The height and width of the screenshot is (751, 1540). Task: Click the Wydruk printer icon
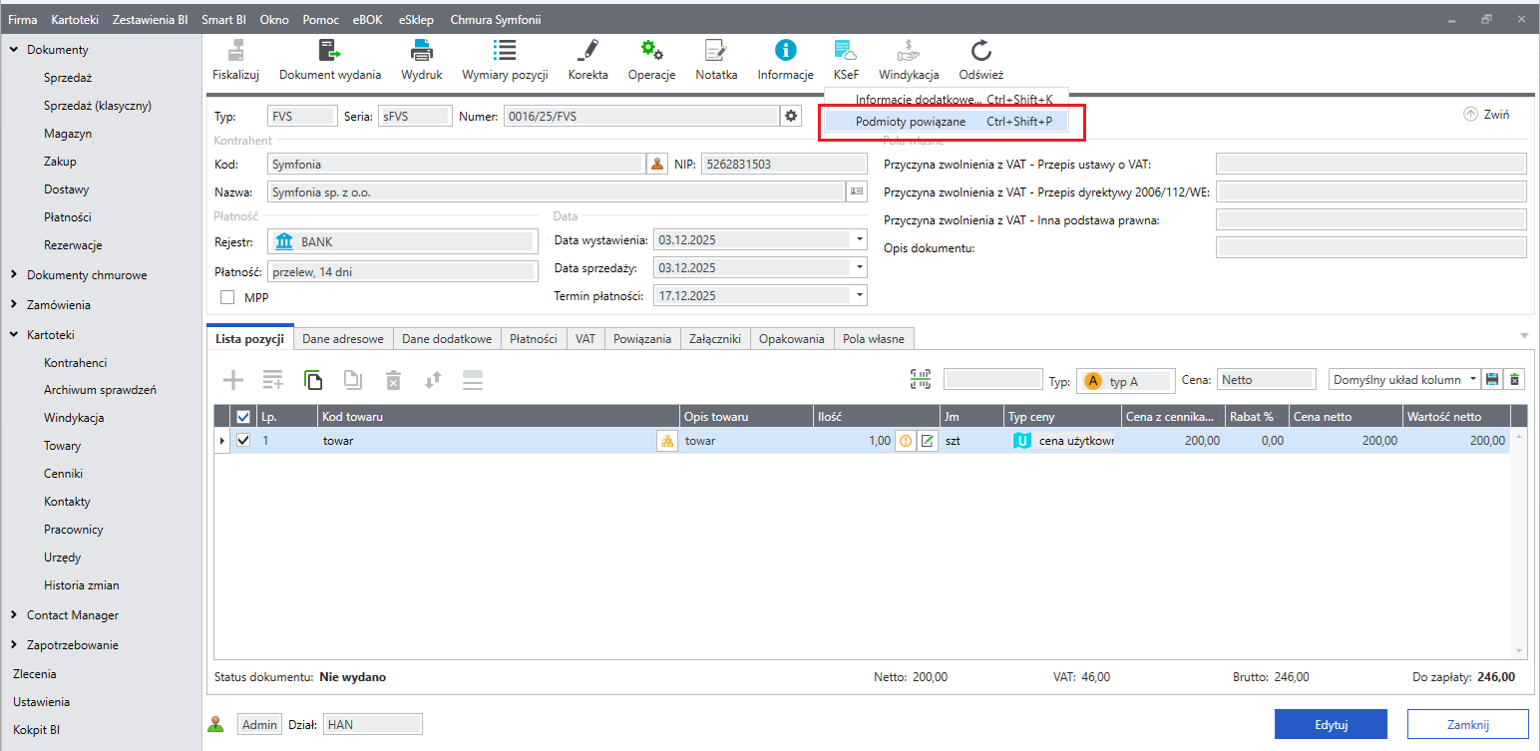pos(421,51)
